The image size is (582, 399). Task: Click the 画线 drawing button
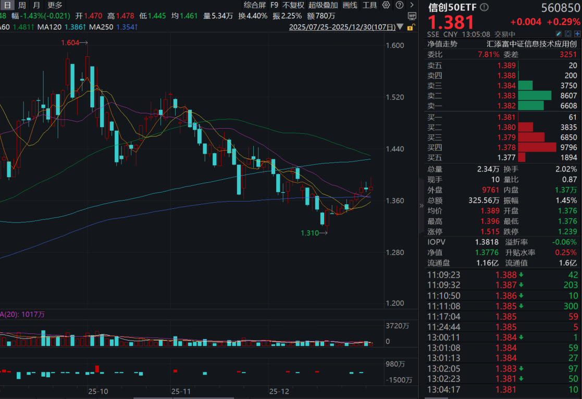click(350, 5)
